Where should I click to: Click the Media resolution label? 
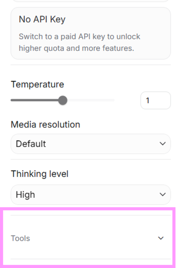[x=45, y=124]
